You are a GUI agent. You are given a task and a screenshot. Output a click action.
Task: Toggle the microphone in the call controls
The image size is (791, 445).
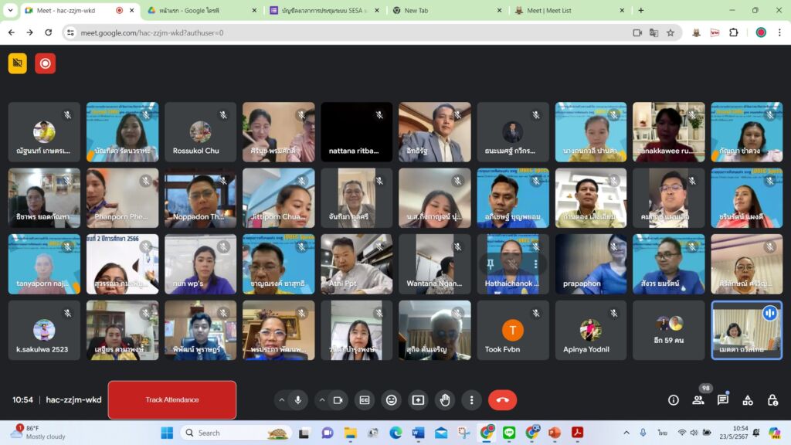tap(297, 399)
